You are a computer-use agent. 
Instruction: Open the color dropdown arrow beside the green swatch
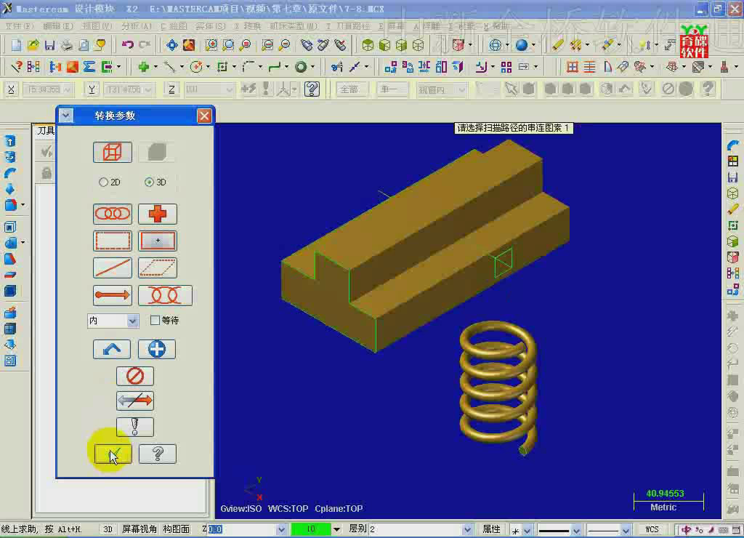coord(336,529)
